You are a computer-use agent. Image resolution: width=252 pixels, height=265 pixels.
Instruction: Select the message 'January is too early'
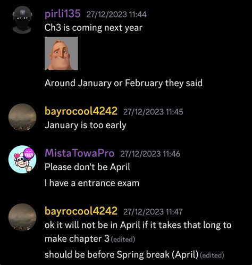point(86,125)
